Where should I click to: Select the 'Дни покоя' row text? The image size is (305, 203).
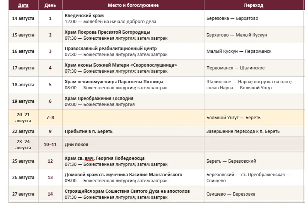pos(76,145)
